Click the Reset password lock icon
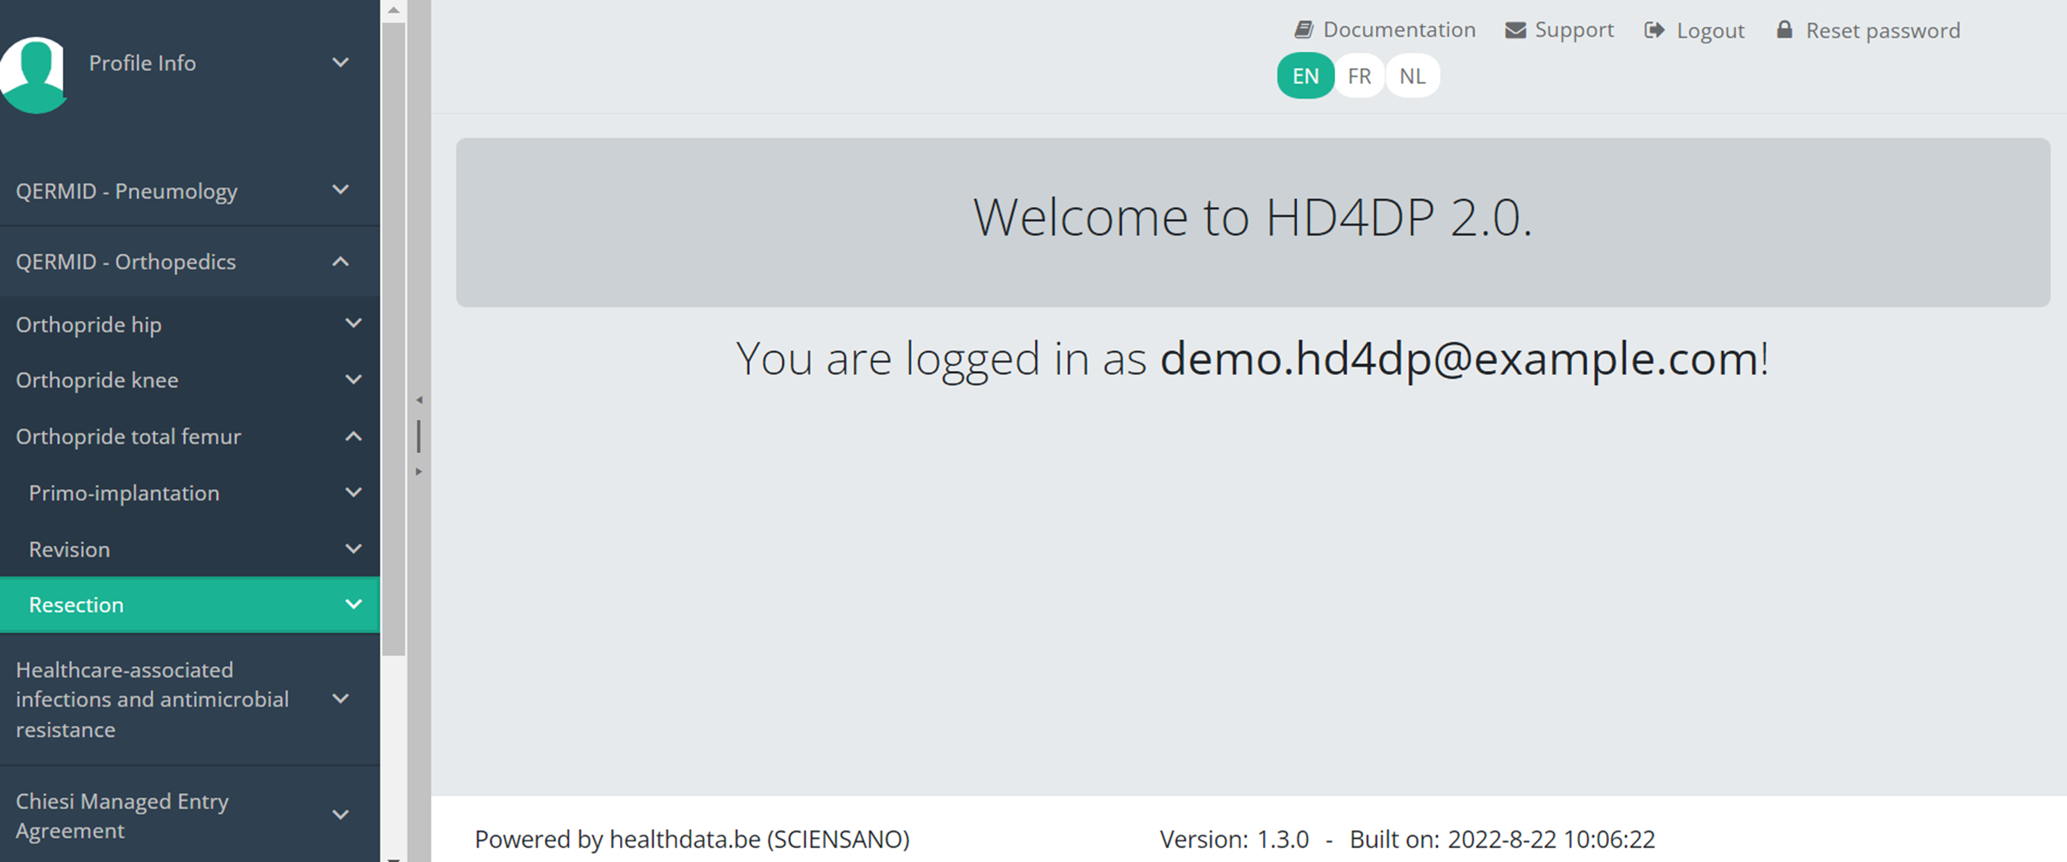 tap(1783, 30)
